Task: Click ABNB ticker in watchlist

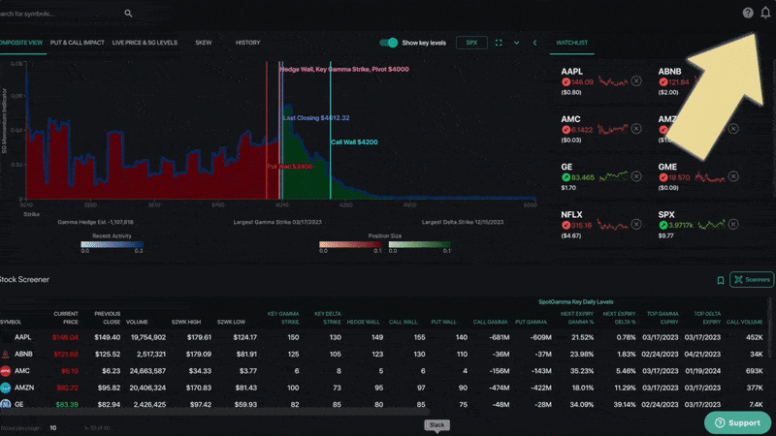Action: point(669,72)
